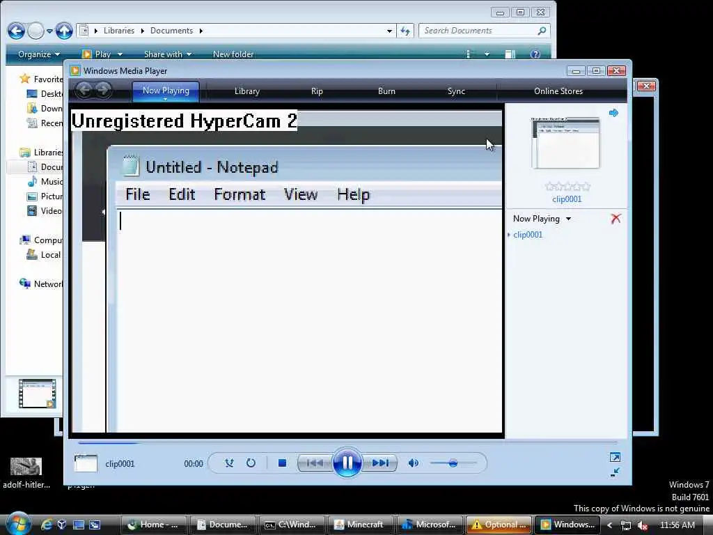Click the clip0001 title link under rating
Viewport: 713px width, 535px height.
[567, 199]
